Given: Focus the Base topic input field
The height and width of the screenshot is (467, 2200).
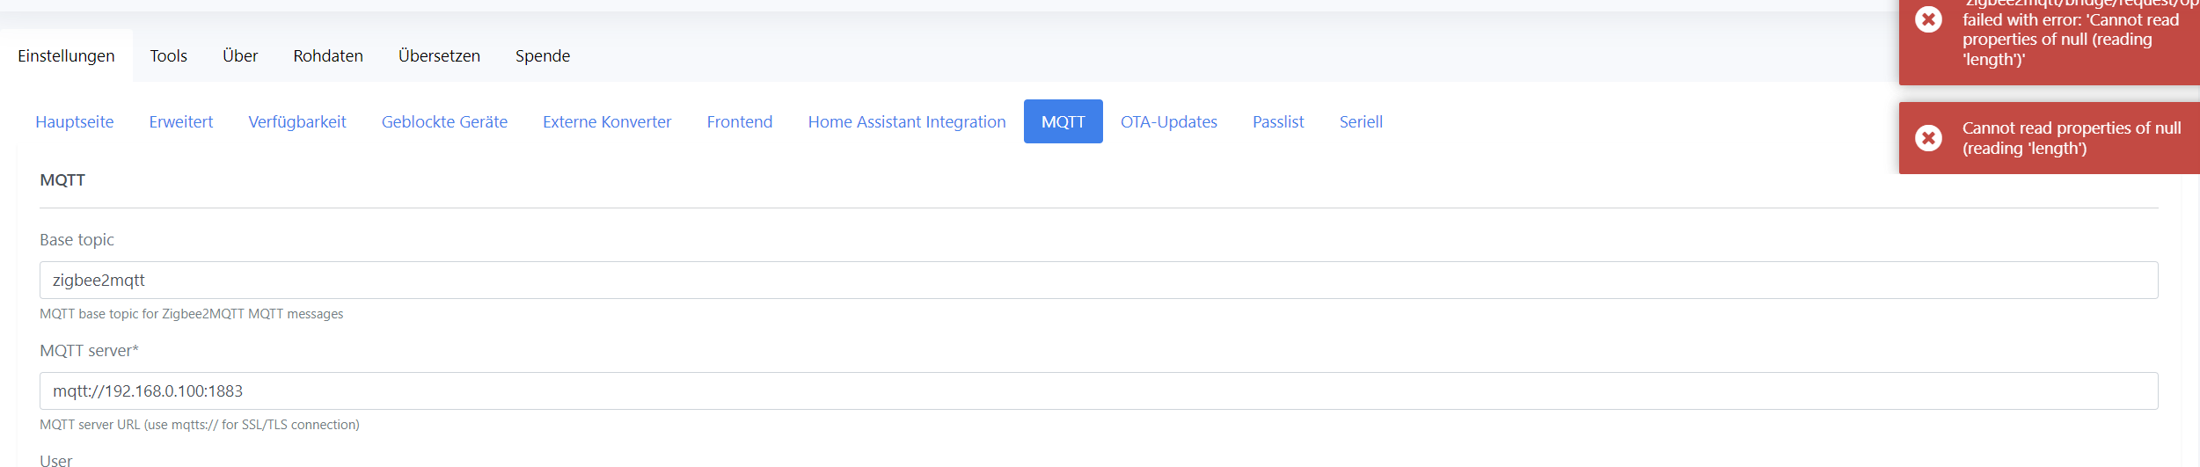Looking at the screenshot, I should click(1099, 281).
